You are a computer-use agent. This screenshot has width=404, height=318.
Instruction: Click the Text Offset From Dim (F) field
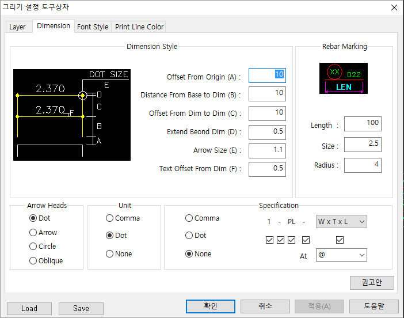tap(267, 169)
